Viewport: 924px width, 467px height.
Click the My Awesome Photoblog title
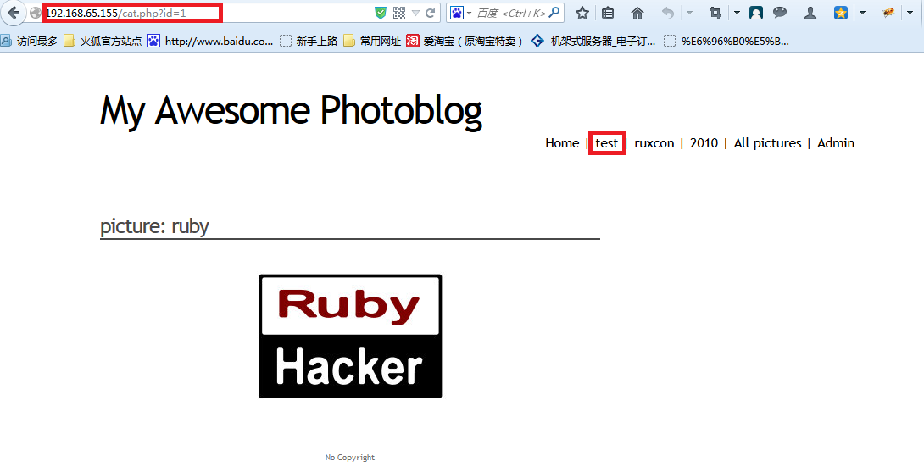(x=291, y=111)
